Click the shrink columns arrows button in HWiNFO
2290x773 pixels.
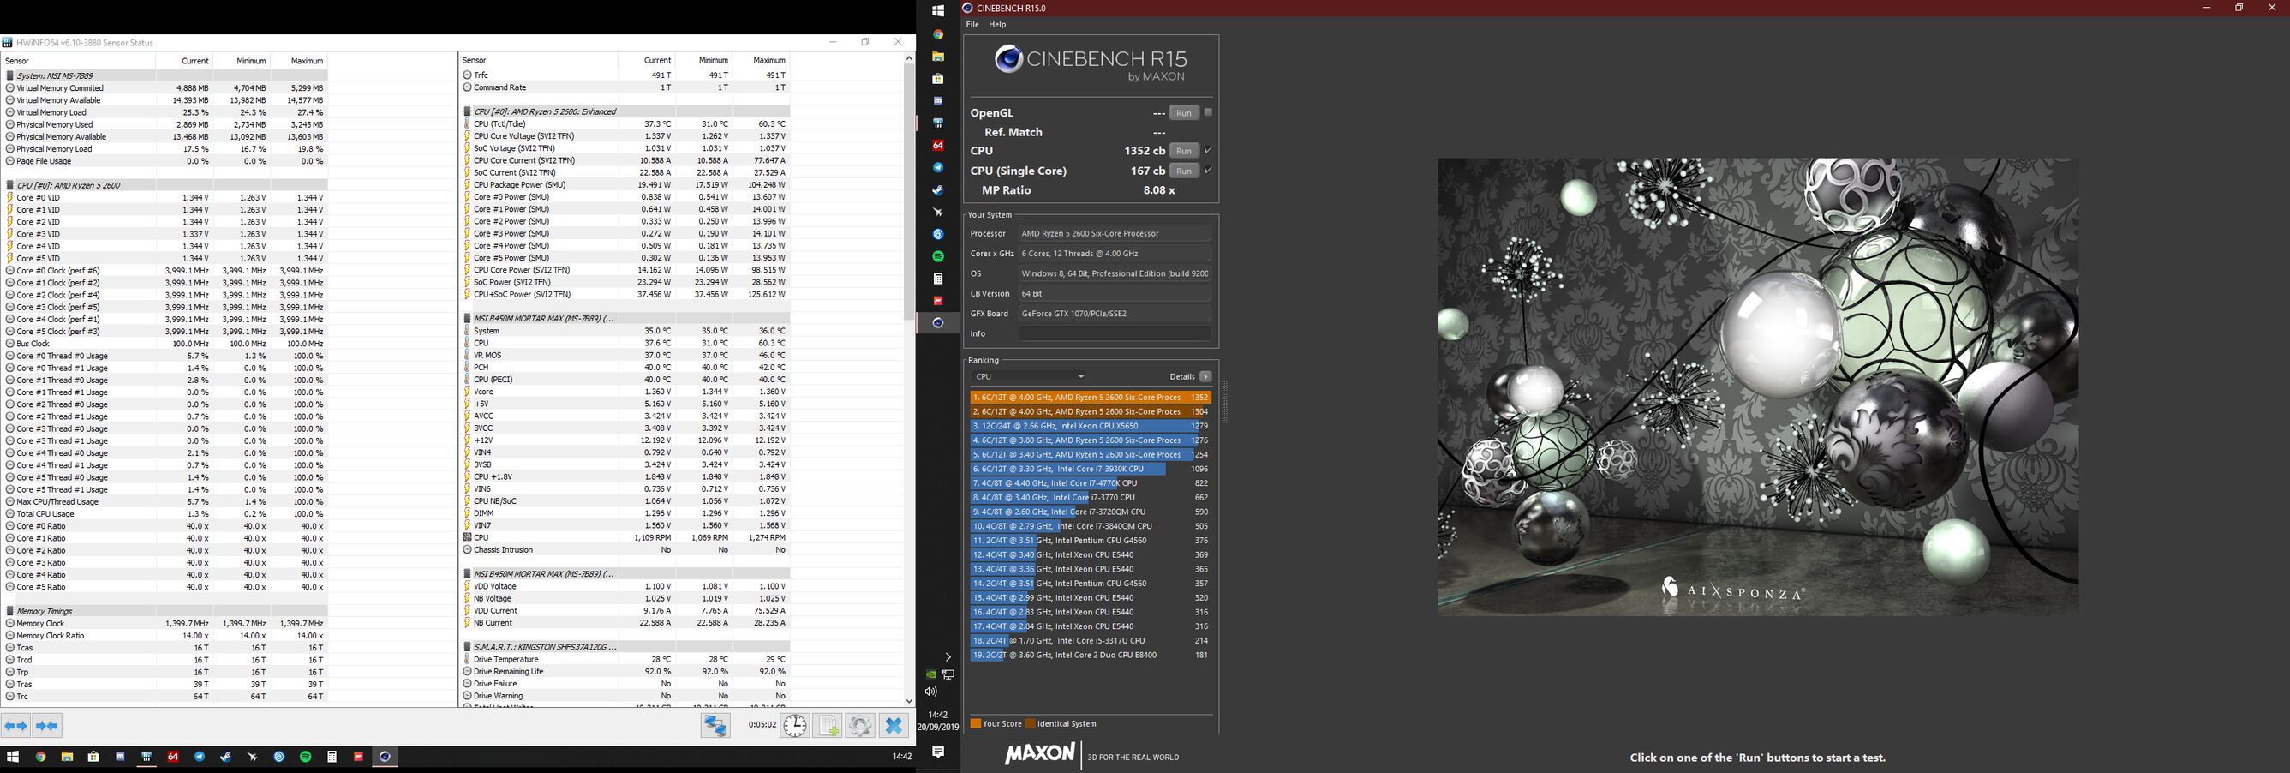coord(47,726)
